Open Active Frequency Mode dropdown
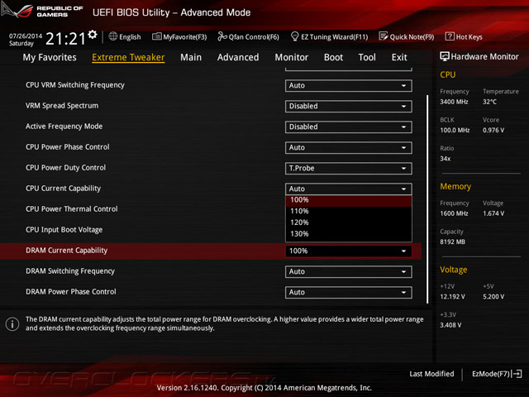529x397 pixels. point(349,127)
